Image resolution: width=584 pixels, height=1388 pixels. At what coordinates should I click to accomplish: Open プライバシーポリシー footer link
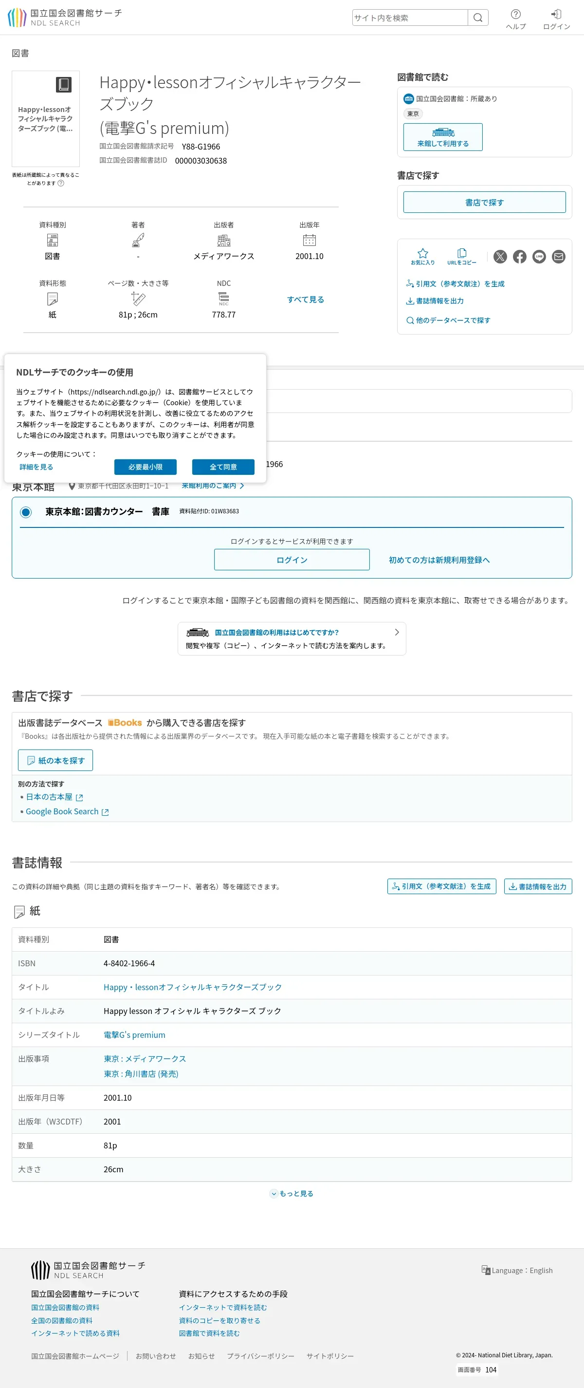tap(260, 1356)
